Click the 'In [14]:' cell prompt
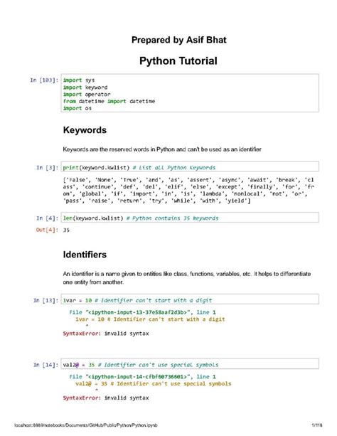 click(x=46, y=365)
